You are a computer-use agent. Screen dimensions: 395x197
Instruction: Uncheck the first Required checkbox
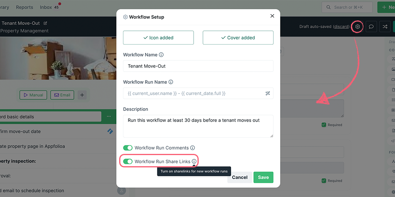324,125
